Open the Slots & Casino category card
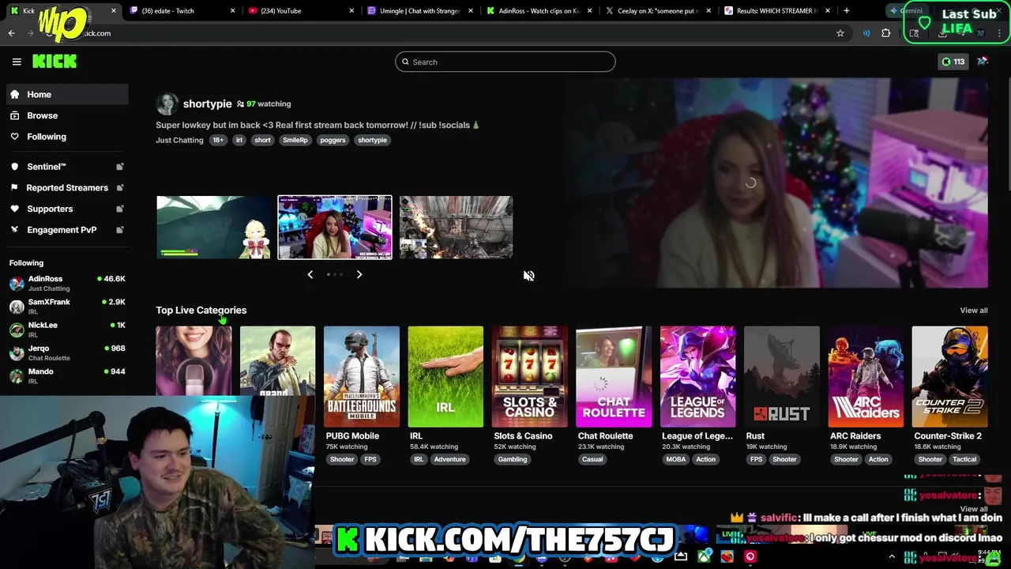Viewport: 1011px width, 569px height. tap(530, 377)
